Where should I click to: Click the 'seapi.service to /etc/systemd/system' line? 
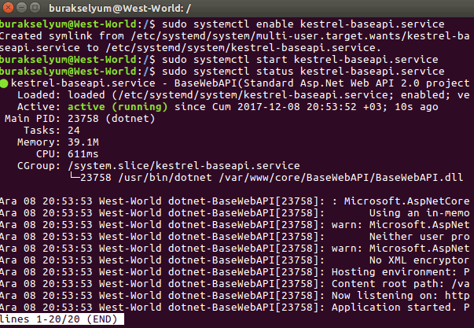[190, 47]
